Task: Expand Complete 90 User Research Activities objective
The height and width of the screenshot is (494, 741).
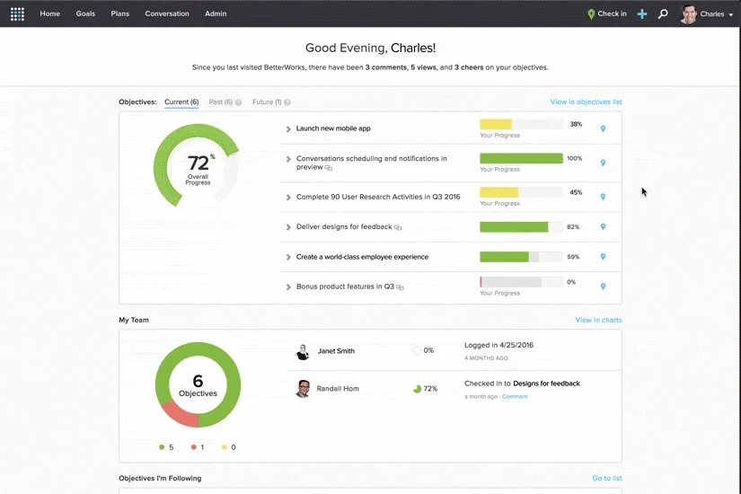Action: (x=288, y=197)
